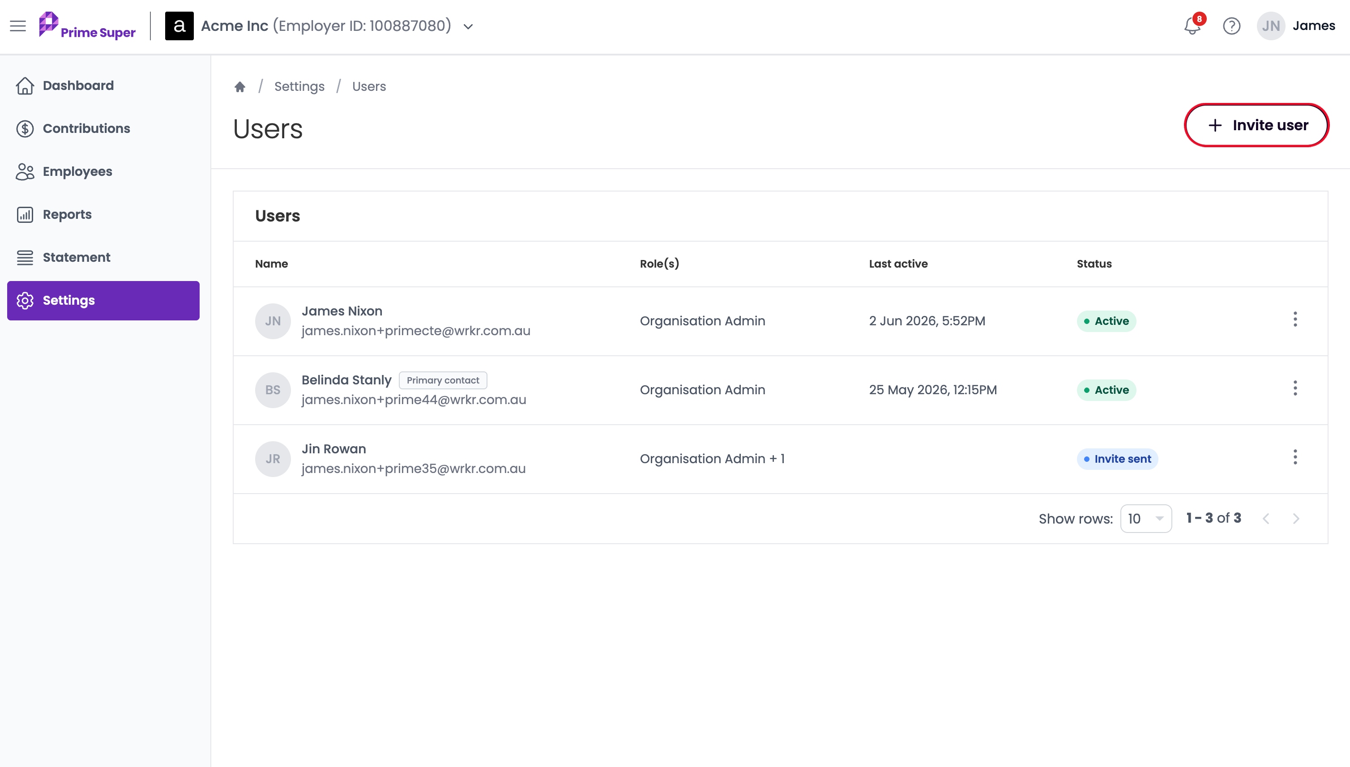Go to next page of users

click(x=1296, y=518)
